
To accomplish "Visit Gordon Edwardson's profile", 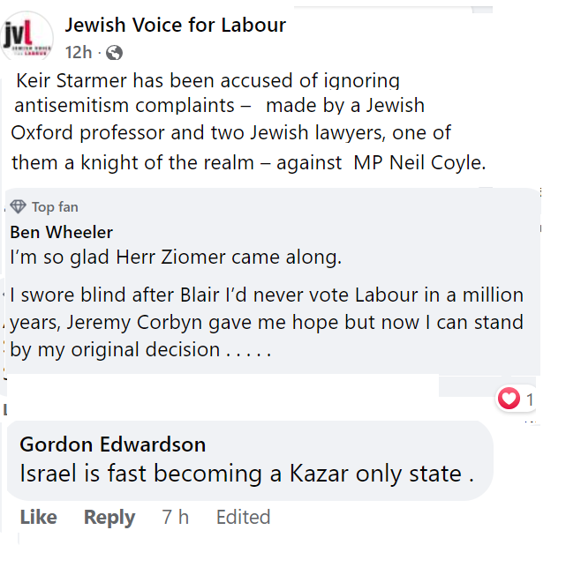I will pos(112,444).
